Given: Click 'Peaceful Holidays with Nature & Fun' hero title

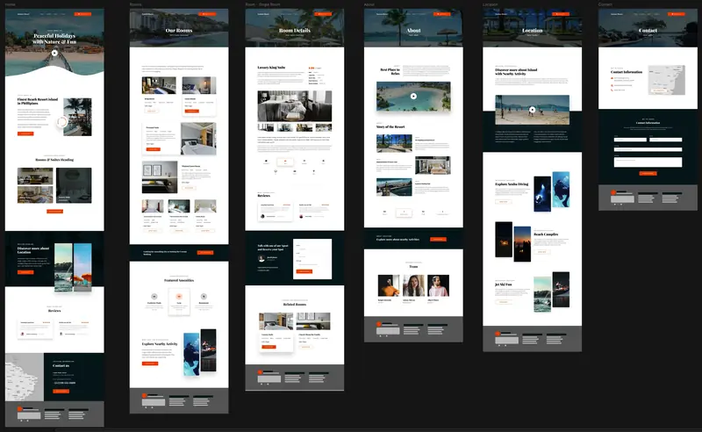Looking at the screenshot, I should pyautogui.click(x=54, y=39).
